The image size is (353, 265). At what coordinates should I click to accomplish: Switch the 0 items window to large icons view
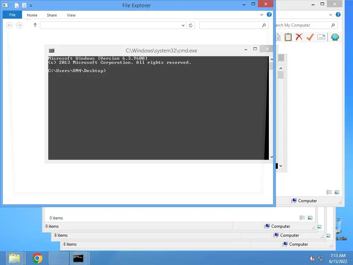point(310,218)
